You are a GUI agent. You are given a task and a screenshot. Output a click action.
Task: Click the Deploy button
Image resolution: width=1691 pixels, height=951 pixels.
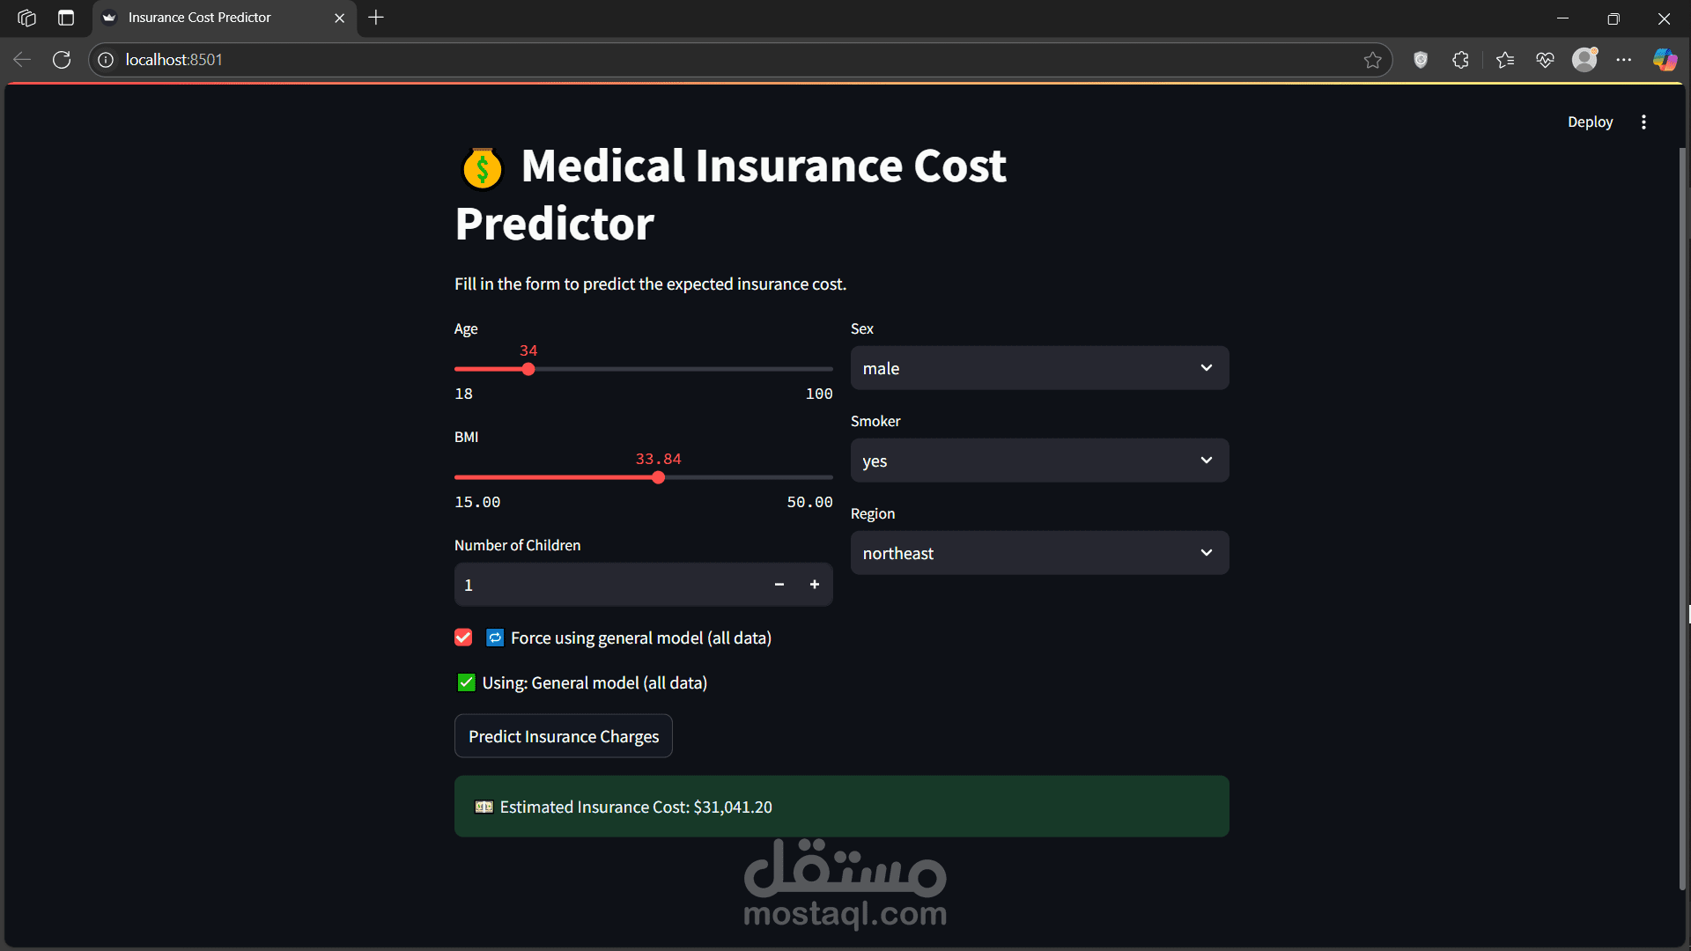point(1590,122)
